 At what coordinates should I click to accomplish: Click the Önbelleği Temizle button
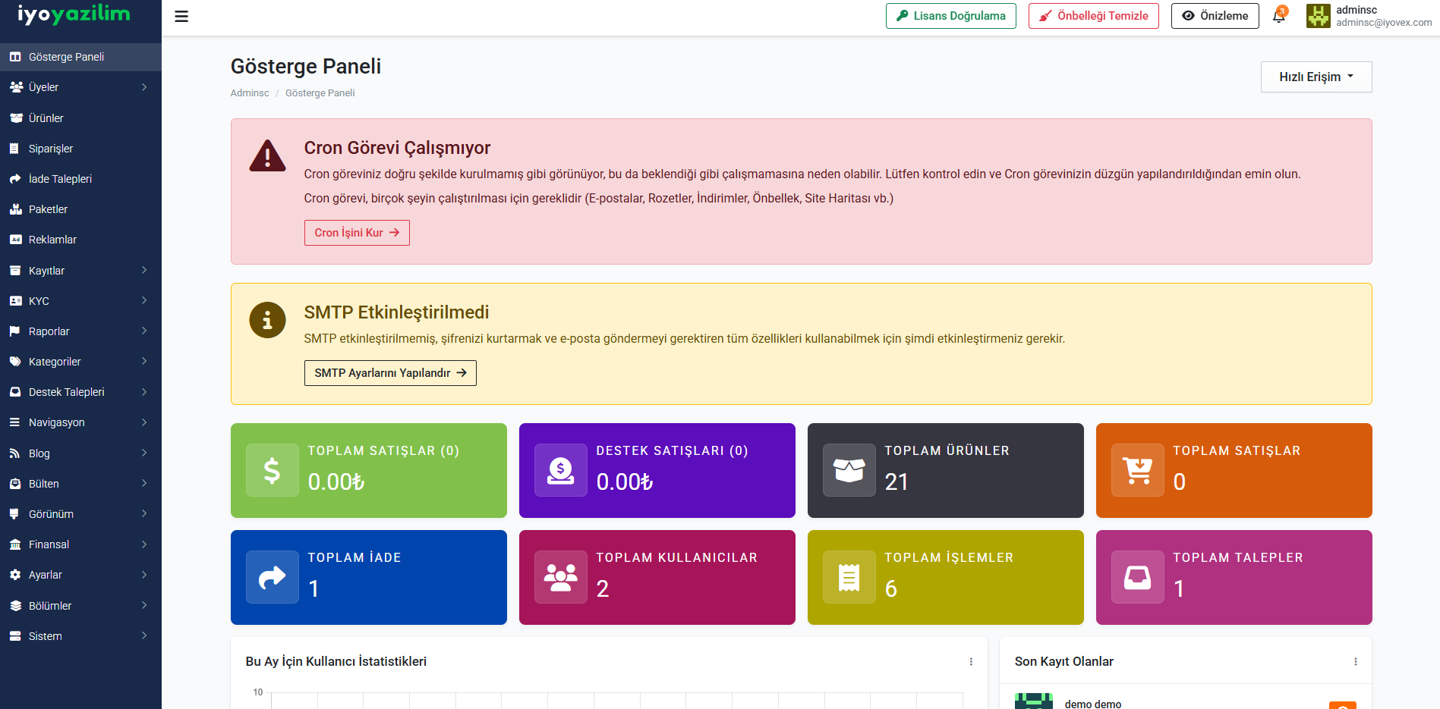point(1093,16)
